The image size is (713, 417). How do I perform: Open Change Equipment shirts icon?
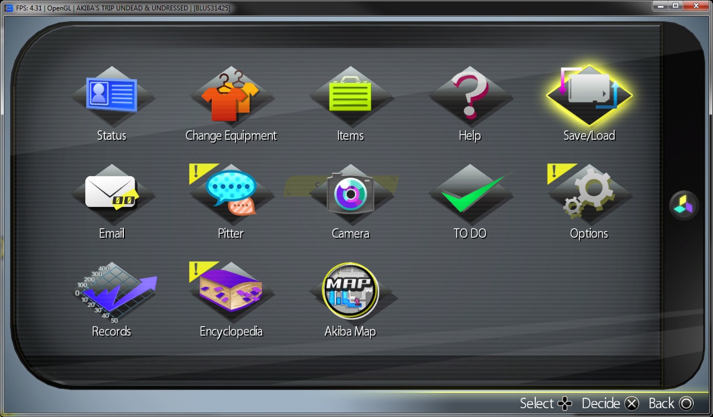pyautogui.click(x=231, y=96)
